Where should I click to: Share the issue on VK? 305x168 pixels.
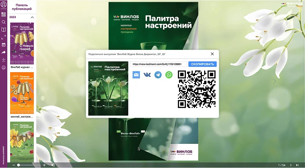click(147, 75)
